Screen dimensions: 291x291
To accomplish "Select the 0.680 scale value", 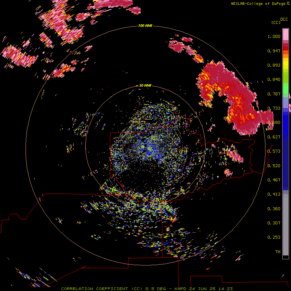I will (x=274, y=123).
